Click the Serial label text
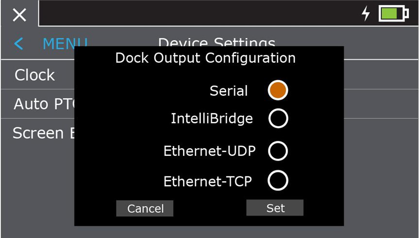Viewport: 419px width, 238px height. click(229, 91)
